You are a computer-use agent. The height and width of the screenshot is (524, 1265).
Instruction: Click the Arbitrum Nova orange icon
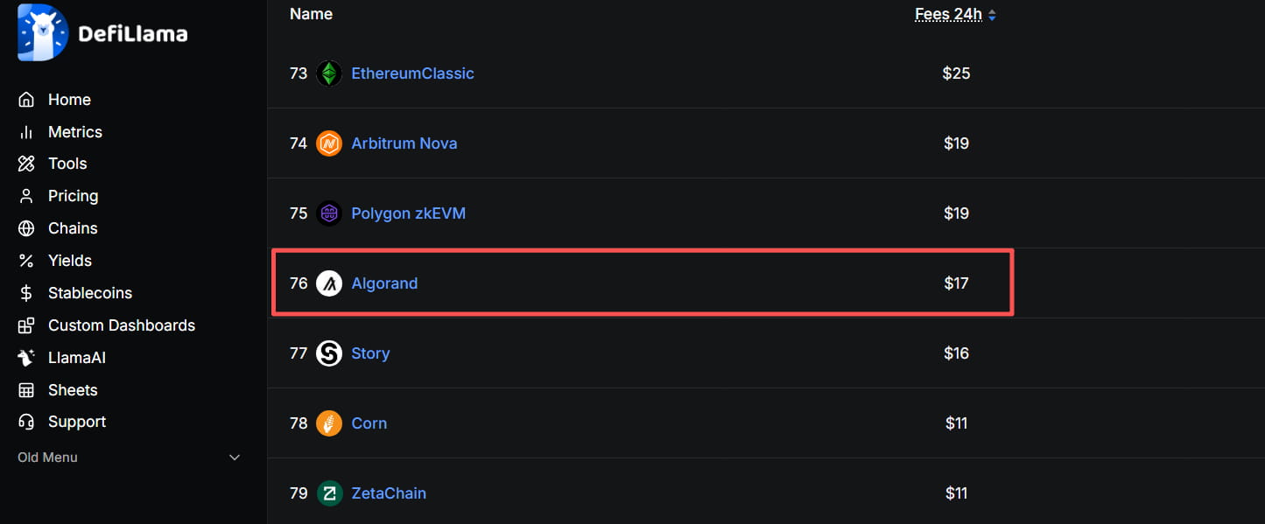point(329,143)
